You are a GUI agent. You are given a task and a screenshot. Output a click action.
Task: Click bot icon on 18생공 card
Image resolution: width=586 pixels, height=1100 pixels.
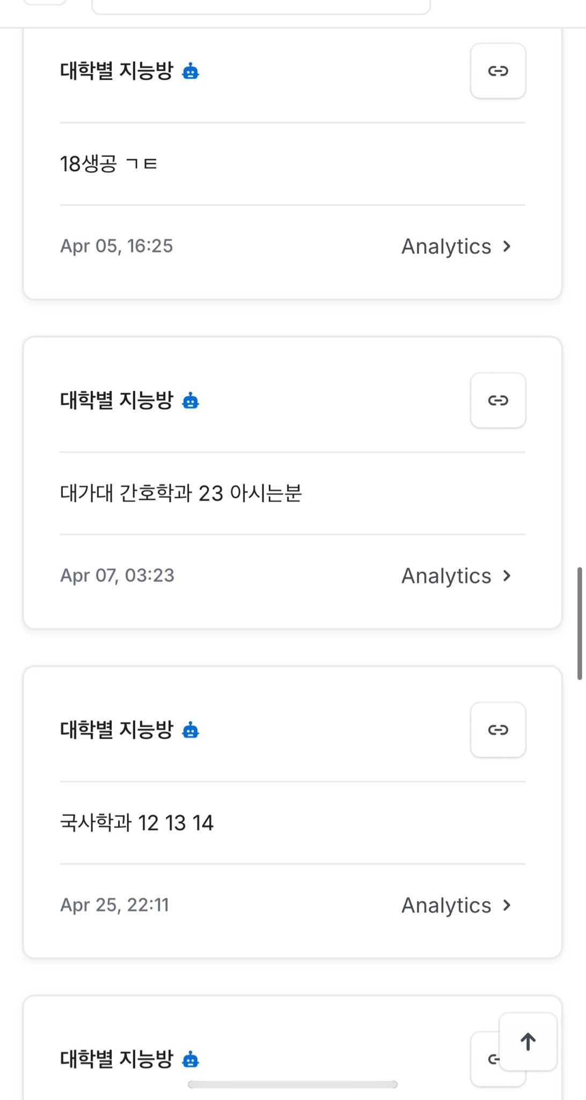point(191,71)
